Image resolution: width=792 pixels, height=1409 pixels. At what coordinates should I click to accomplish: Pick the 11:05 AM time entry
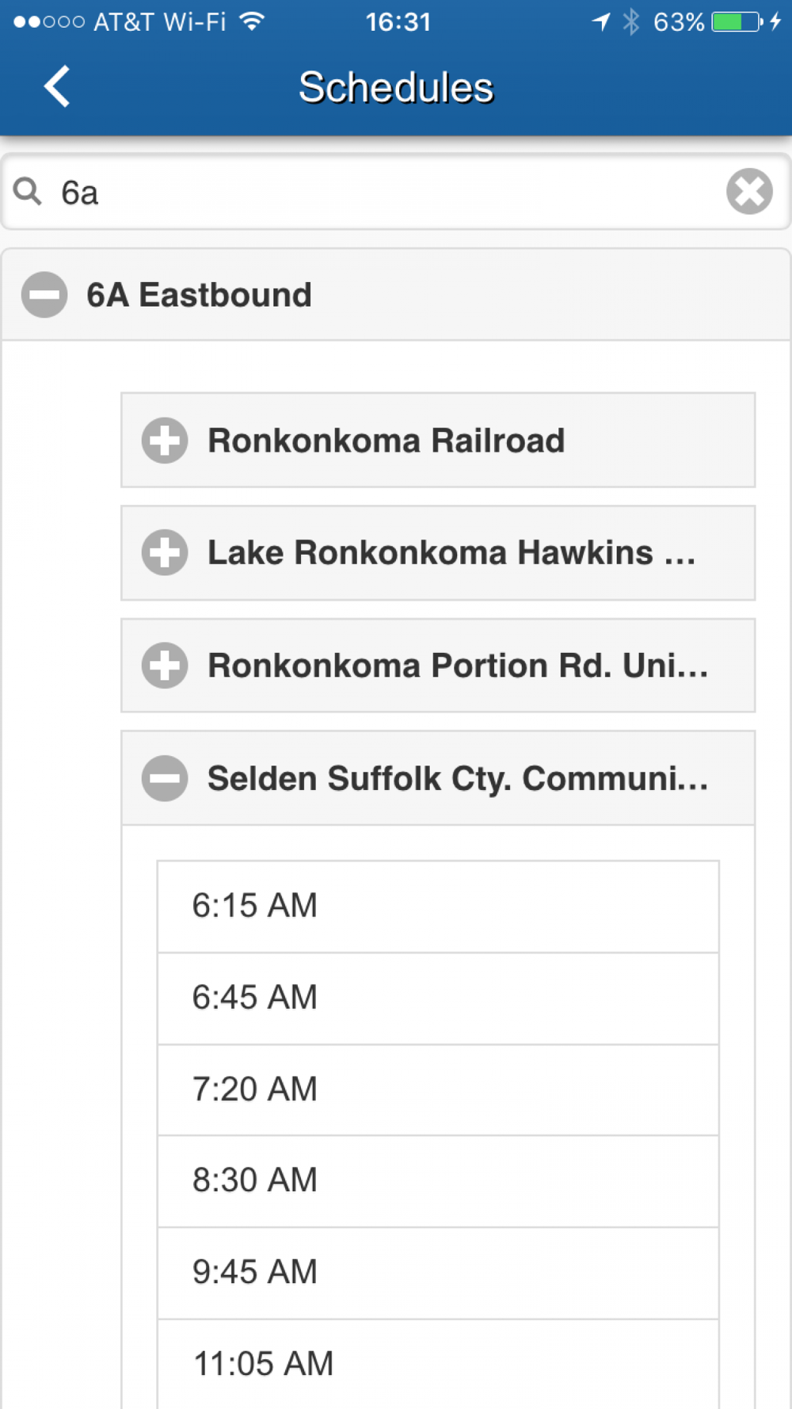point(438,1365)
